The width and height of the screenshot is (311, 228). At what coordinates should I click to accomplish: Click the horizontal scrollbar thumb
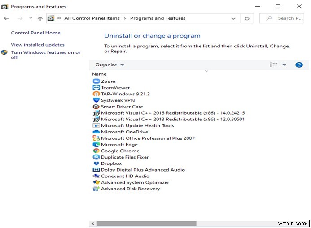[x=147, y=224]
